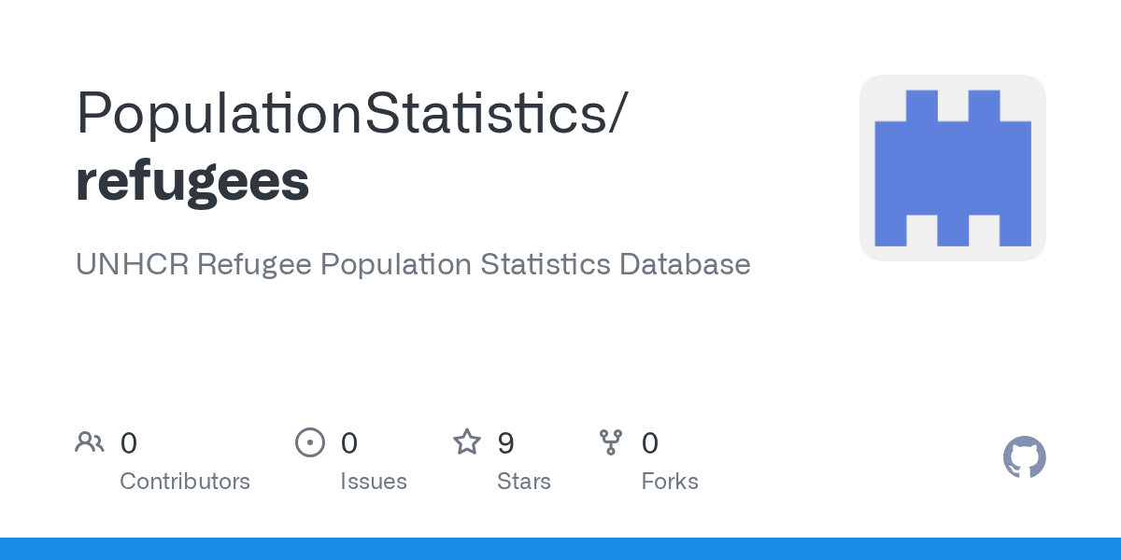Open the PopulationStatistics owner name
1121x560 pixels.
pyautogui.click(x=340, y=113)
